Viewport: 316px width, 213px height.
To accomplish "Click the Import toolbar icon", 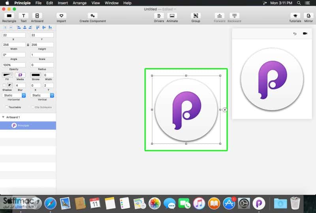I will tap(61, 16).
